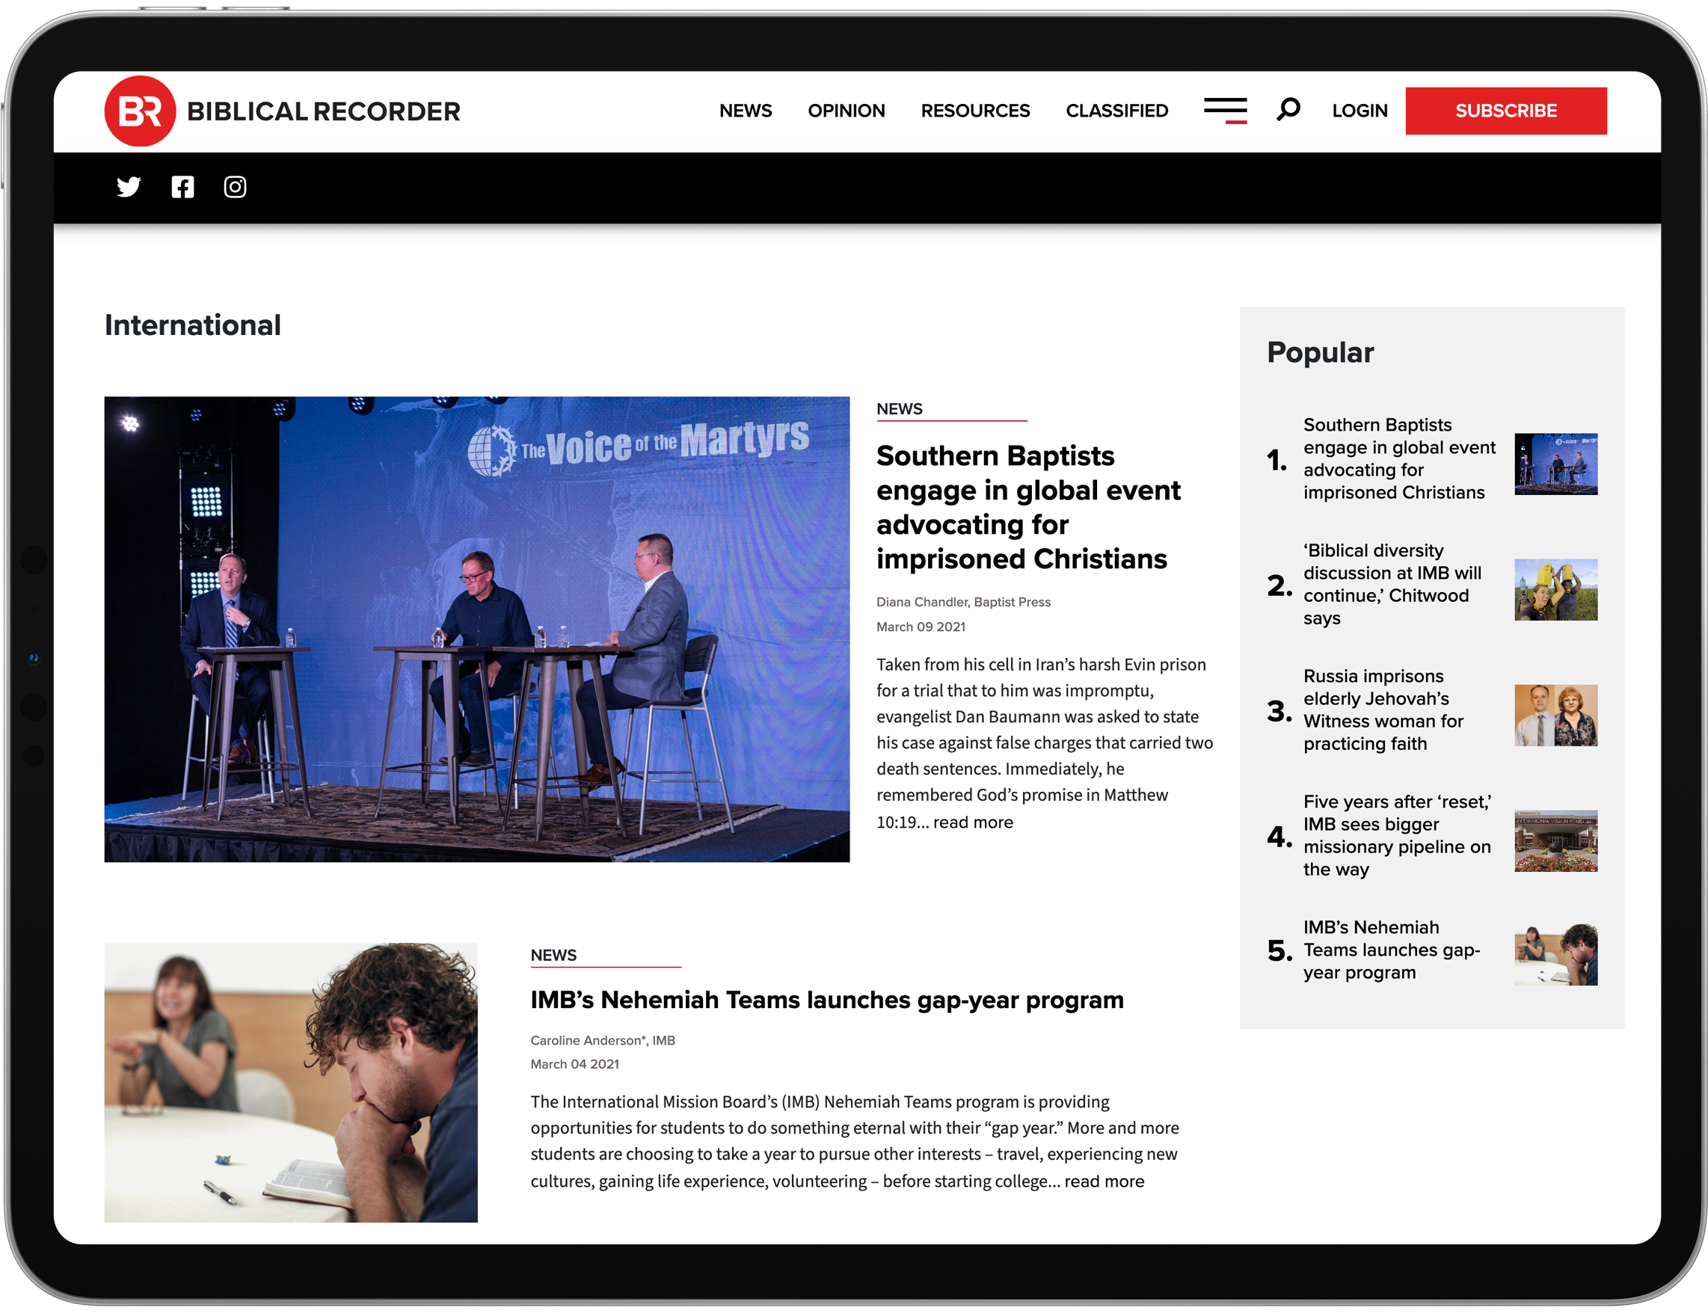Click 'read more' after 'before starting college'
1708x1313 pixels.
[x=1104, y=1181]
